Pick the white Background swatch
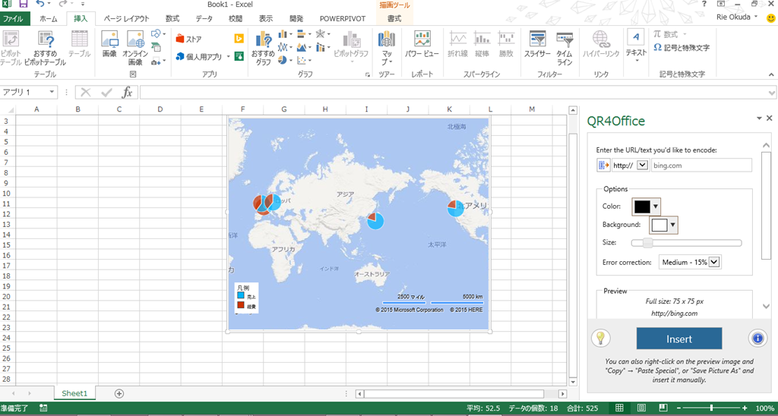This screenshot has height=416, width=778. (659, 225)
